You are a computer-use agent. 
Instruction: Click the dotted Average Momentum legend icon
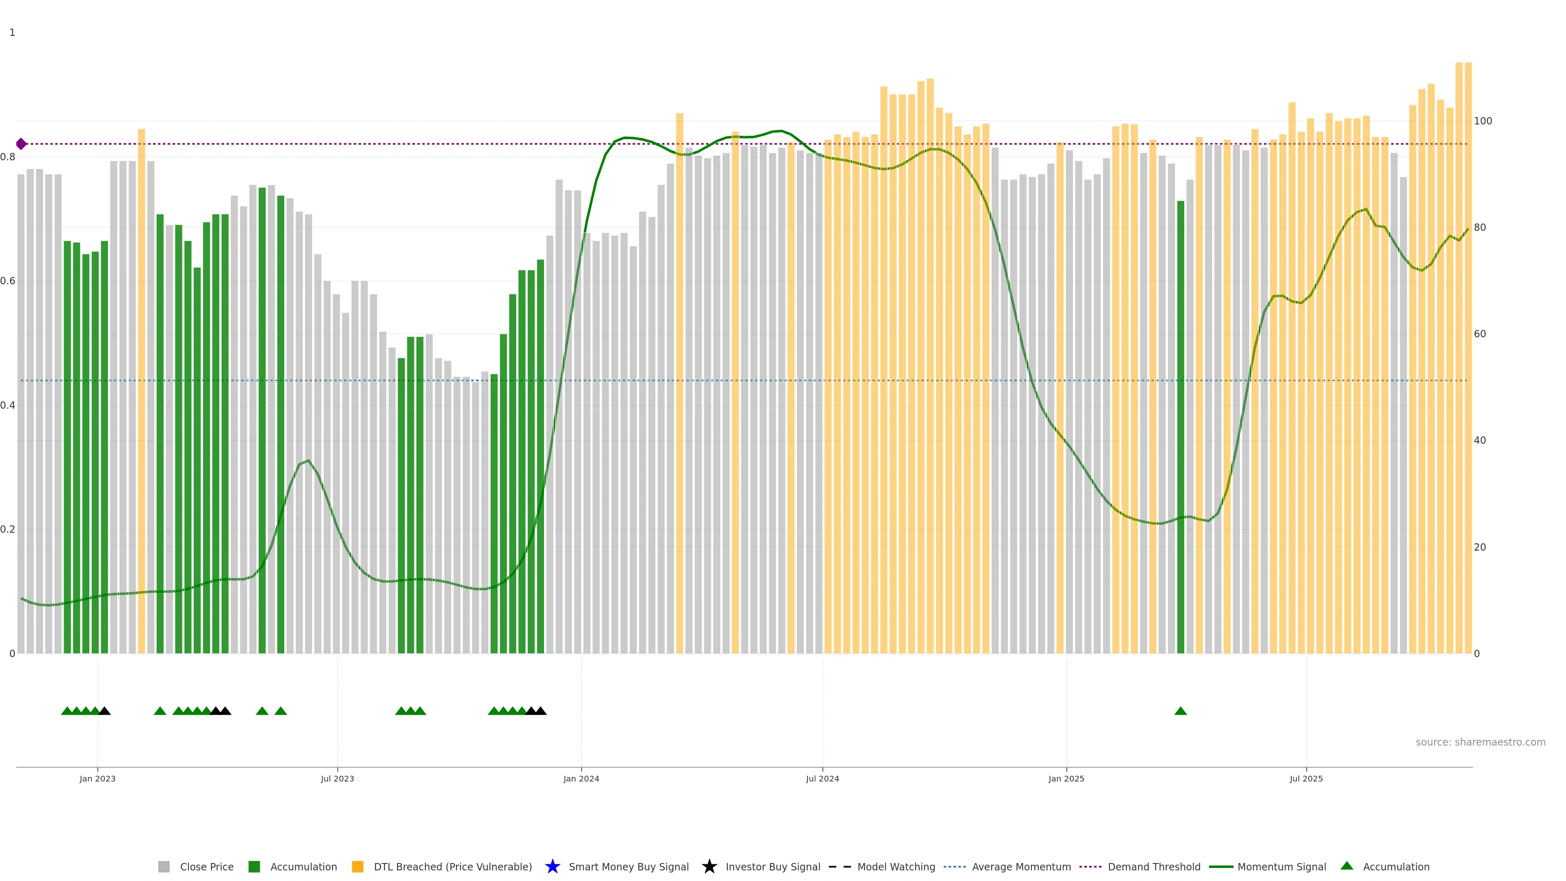[954, 866]
